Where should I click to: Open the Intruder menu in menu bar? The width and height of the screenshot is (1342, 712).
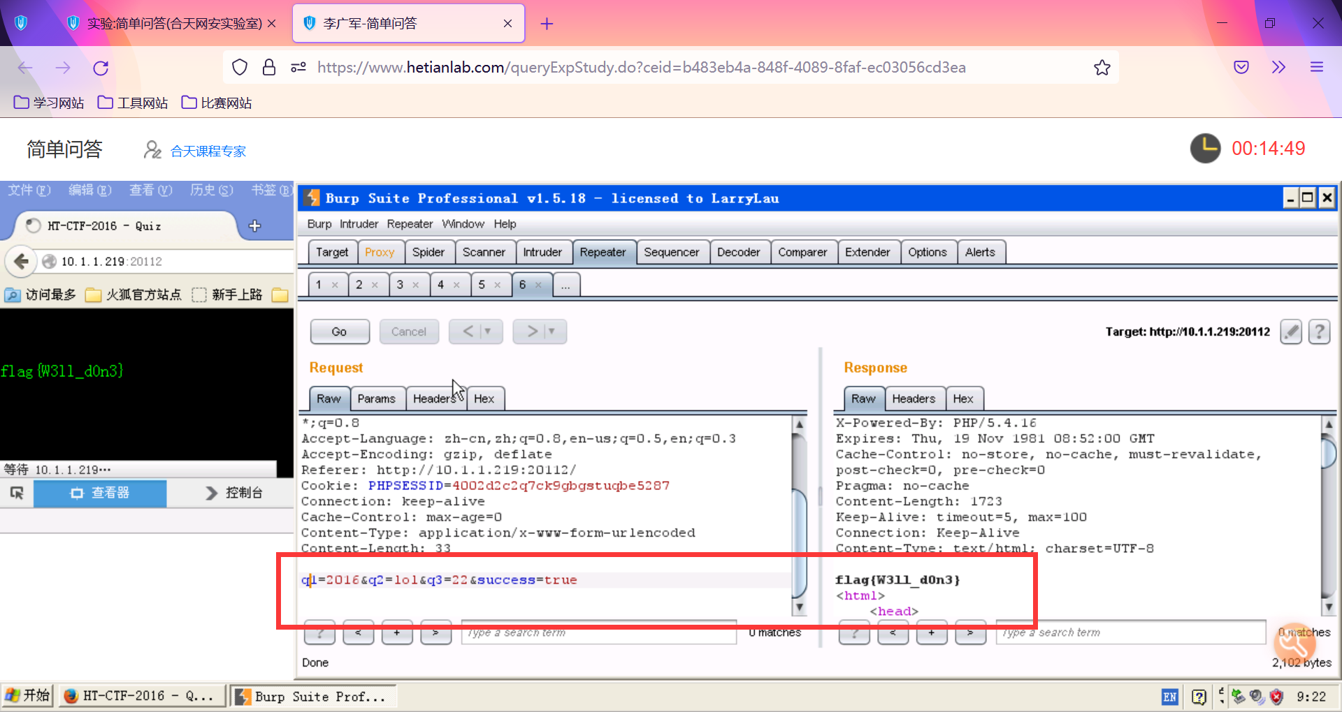359,224
